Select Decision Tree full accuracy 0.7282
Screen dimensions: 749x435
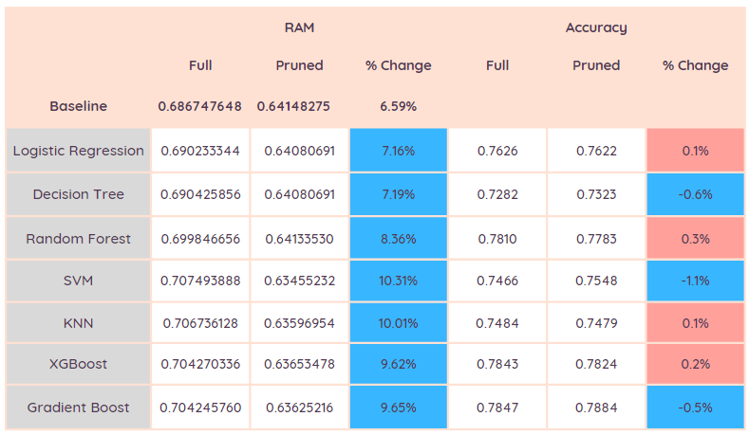496,194
